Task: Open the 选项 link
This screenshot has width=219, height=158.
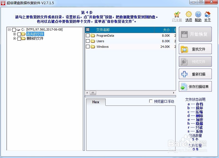Action: 189,20
